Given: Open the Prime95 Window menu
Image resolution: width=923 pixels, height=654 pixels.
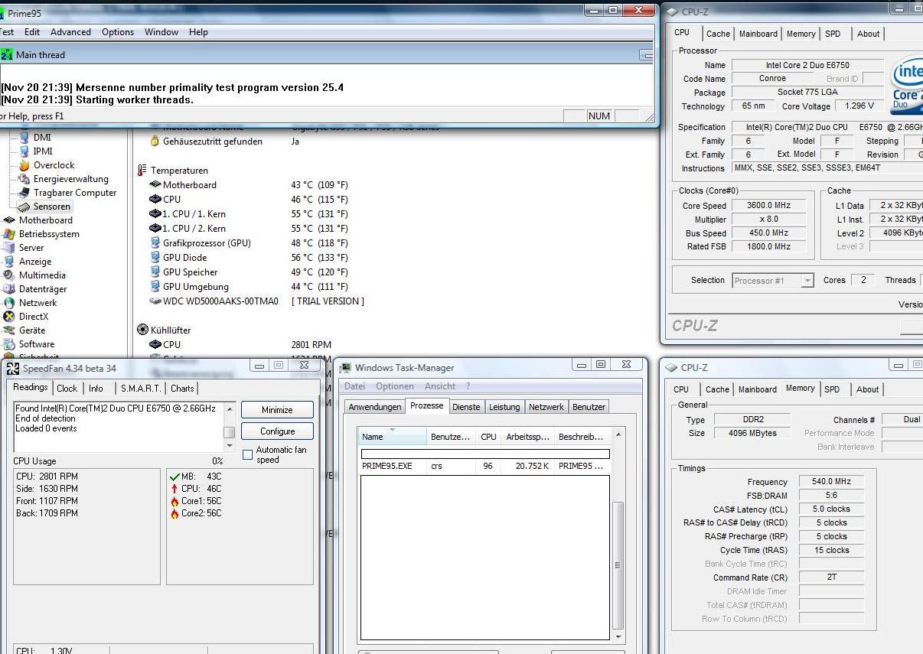Looking at the screenshot, I should [161, 32].
